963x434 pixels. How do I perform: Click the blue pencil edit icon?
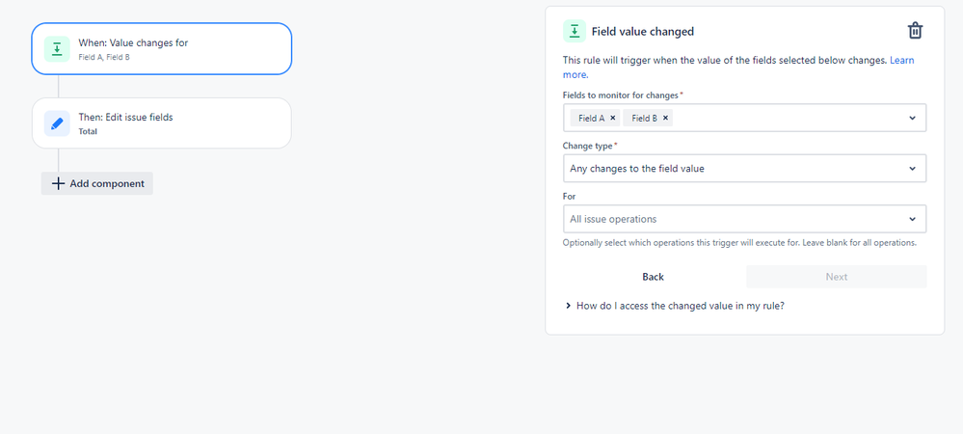(57, 123)
